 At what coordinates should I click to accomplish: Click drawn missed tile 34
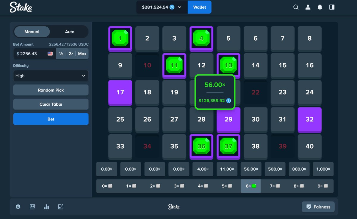(147, 147)
